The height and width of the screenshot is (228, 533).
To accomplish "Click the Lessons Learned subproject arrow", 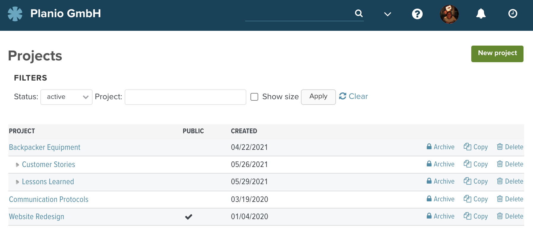I will 18,182.
